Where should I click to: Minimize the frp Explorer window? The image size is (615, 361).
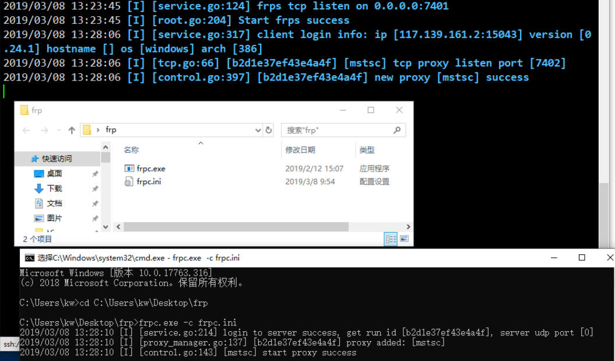pos(343,110)
